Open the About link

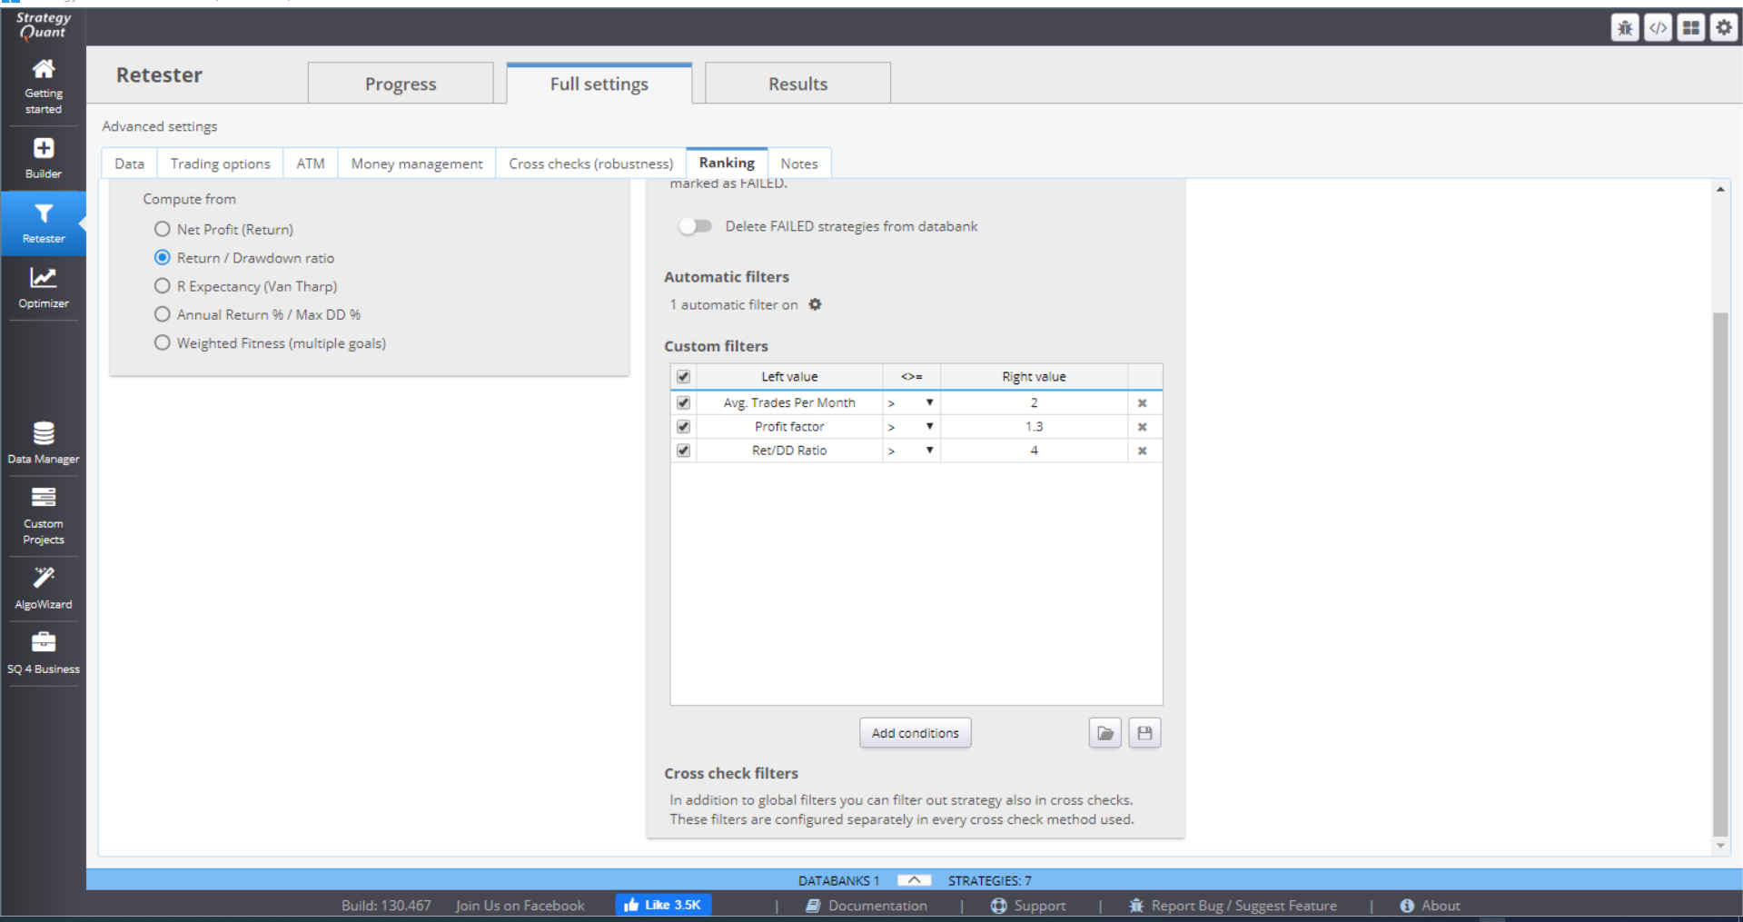point(1431,906)
